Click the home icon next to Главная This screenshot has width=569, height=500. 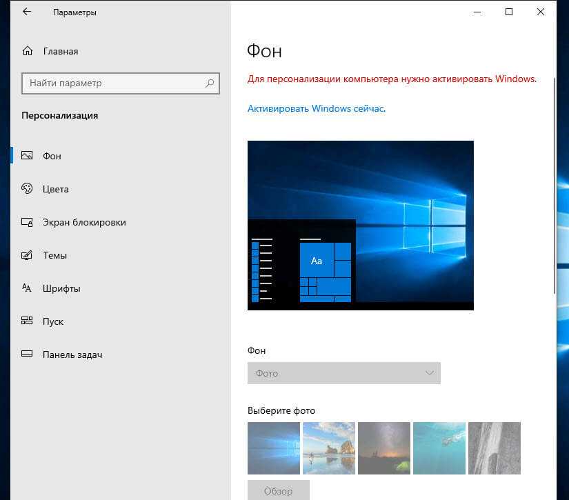click(x=28, y=51)
